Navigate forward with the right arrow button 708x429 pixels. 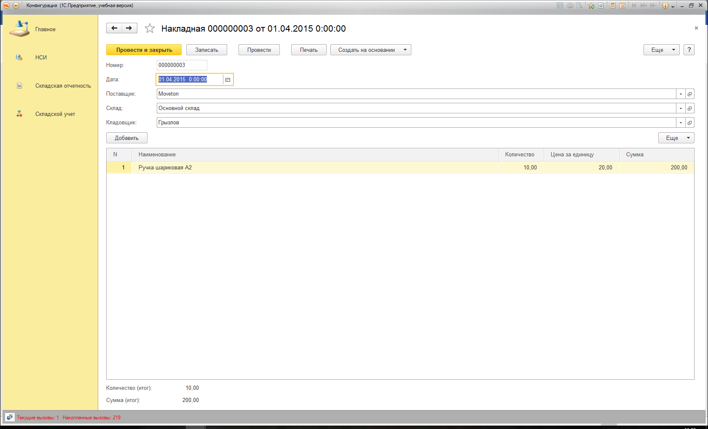pos(129,28)
